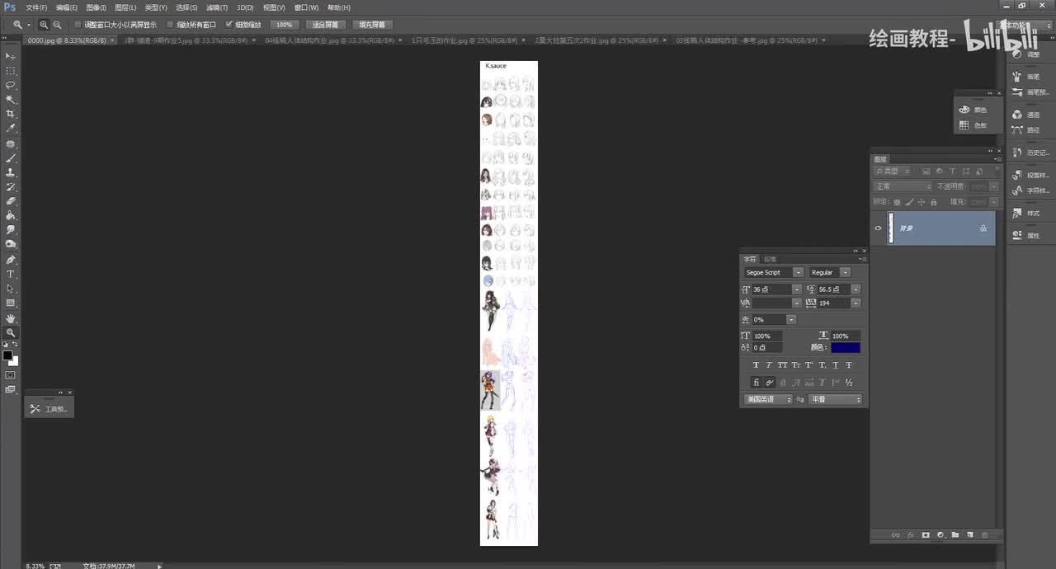Select the Rectangular Marquee tool
1056x569 pixels.
[11, 70]
